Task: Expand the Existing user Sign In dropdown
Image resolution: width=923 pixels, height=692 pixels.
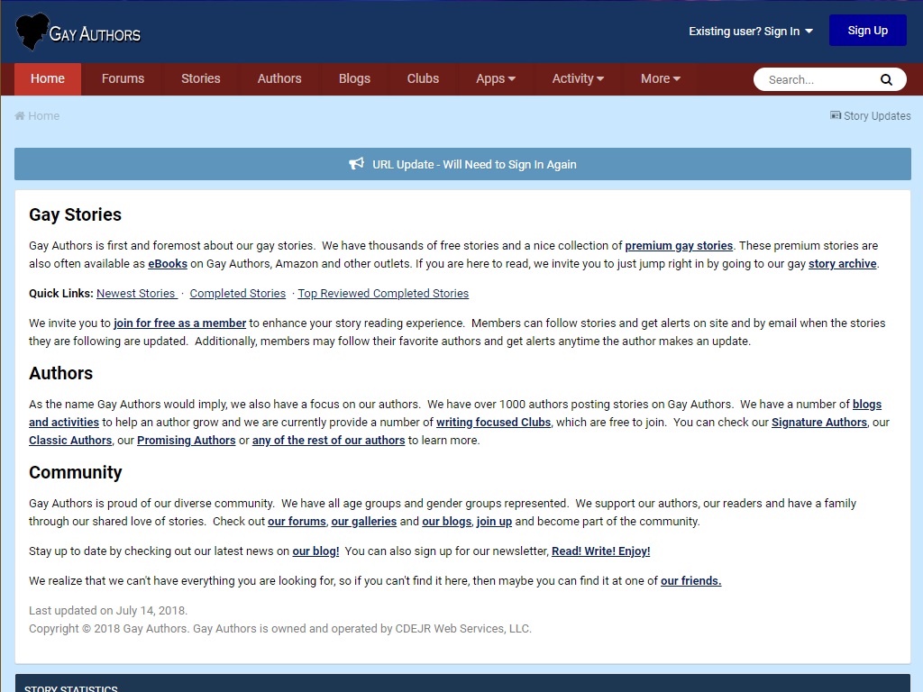Action: 751,32
